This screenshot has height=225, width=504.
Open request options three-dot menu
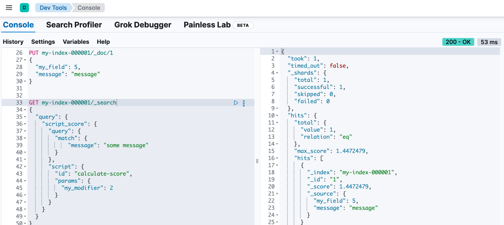pos(244,103)
